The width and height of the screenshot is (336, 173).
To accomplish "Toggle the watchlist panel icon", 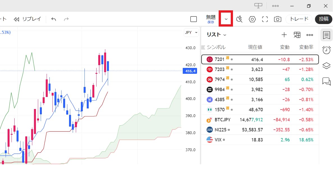I will [326, 35].
